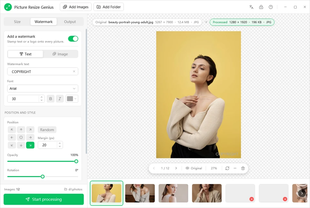310x208 pixels.
Task: Set watermark position to top-right
Action: (x=30, y=130)
